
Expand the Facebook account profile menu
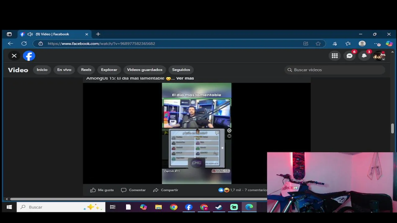379,56
